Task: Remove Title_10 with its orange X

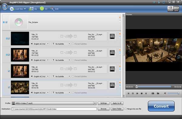Action: pyautogui.click(x=120, y=50)
